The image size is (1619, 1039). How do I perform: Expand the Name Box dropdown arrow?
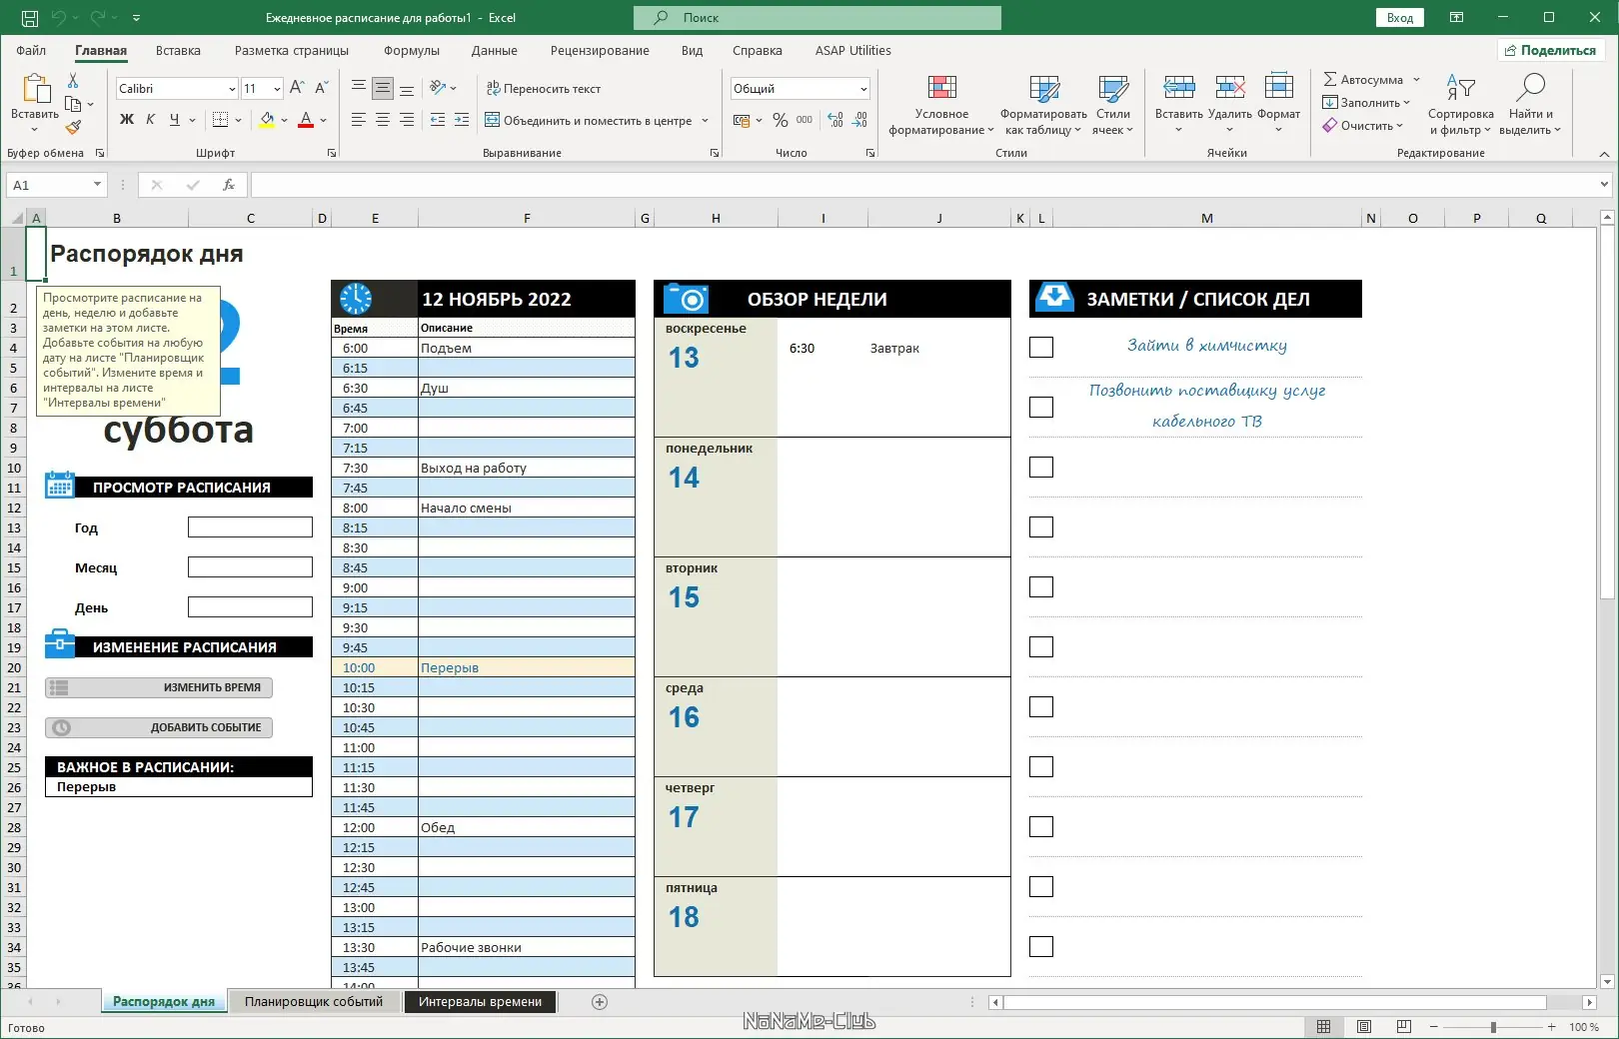97,185
